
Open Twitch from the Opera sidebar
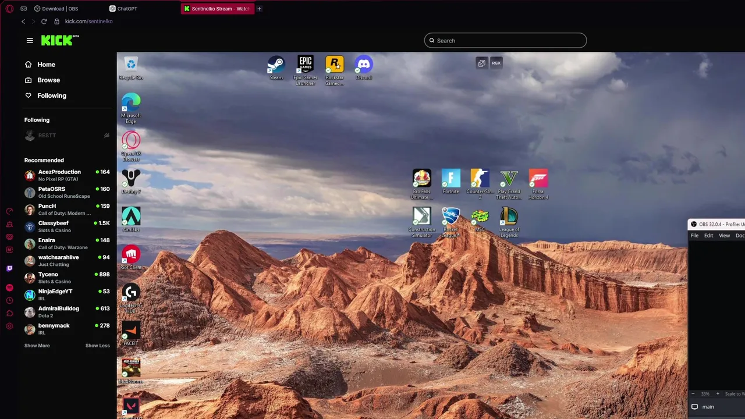tap(9, 268)
